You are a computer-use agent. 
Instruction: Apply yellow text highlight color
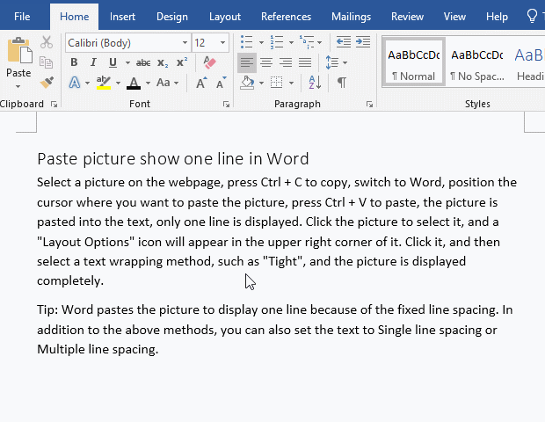click(104, 83)
